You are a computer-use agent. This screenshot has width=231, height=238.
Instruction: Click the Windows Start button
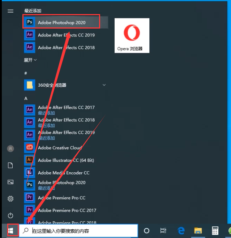tap(10, 231)
